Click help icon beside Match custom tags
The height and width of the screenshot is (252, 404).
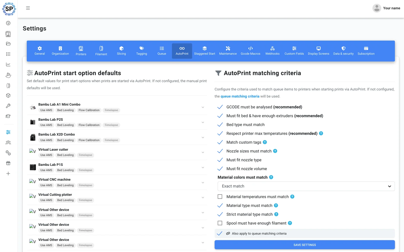(x=265, y=142)
